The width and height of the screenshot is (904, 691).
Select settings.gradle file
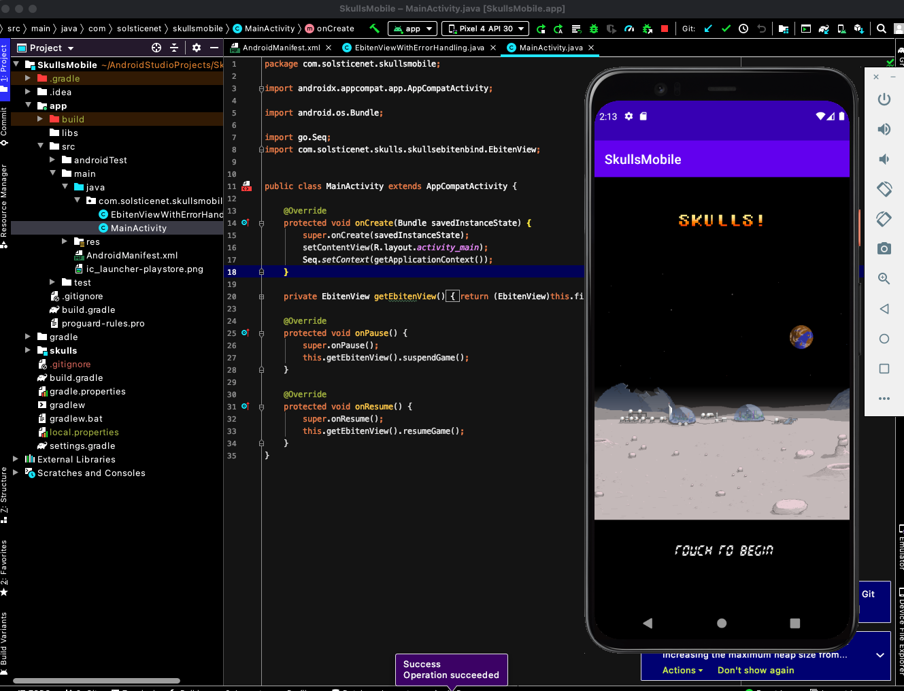pos(76,445)
